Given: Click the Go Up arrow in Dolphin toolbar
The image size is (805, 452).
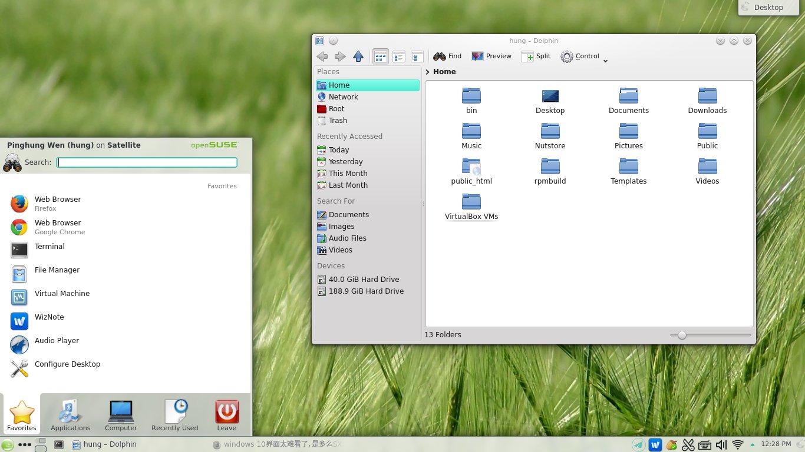Looking at the screenshot, I should tap(358, 56).
